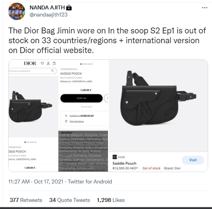View the 1,298 Likes list
The image size is (212, 209).
(111, 200)
